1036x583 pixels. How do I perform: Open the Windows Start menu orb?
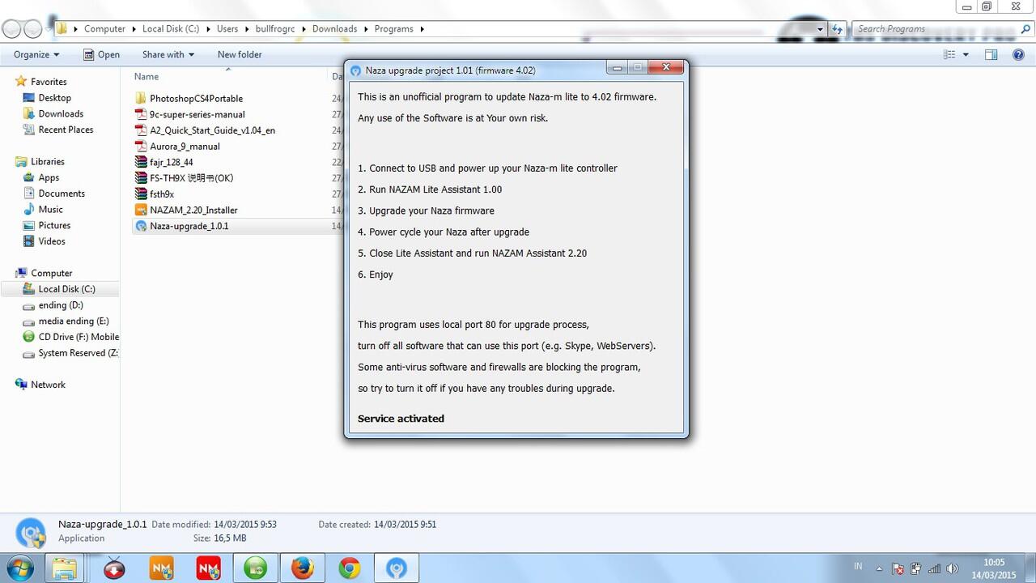click(x=21, y=568)
